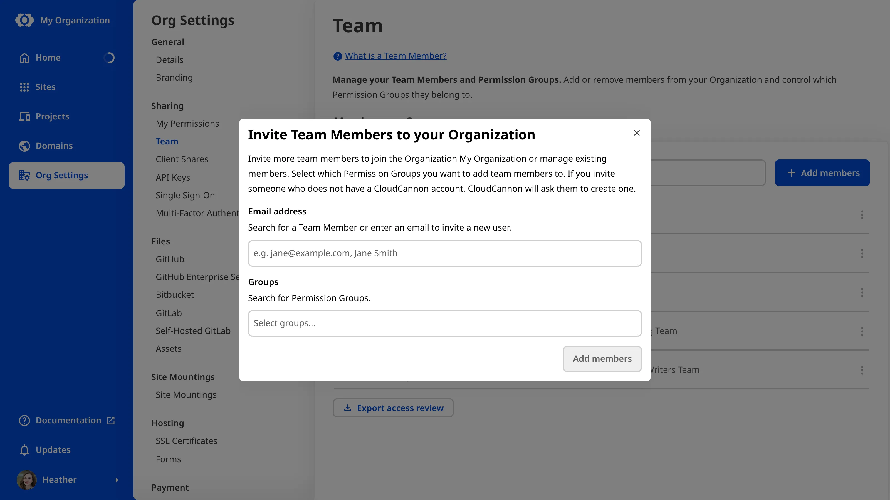Open the first member row's options menu
This screenshot has width=890, height=500.
[x=862, y=215]
